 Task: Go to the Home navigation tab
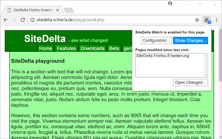click(45, 48)
